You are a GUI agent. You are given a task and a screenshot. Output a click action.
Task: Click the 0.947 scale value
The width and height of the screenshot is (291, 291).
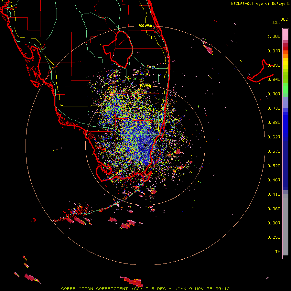274,51
